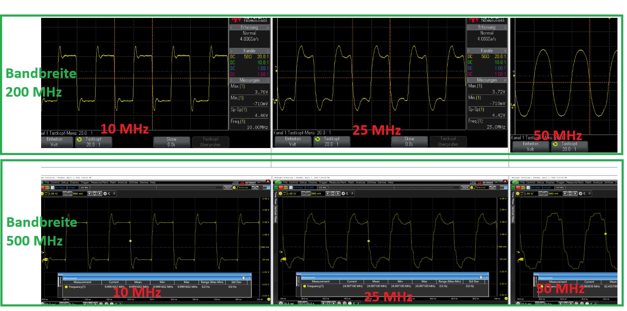Click Sp-Sp(1) 4.42V readout on 25 MHz scope
Viewport: 627px width, 311px height.
click(x=487, y=112)
